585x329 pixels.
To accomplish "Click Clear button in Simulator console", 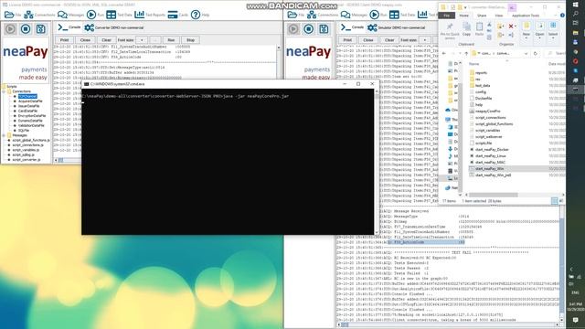I will (x=389, y=40).
